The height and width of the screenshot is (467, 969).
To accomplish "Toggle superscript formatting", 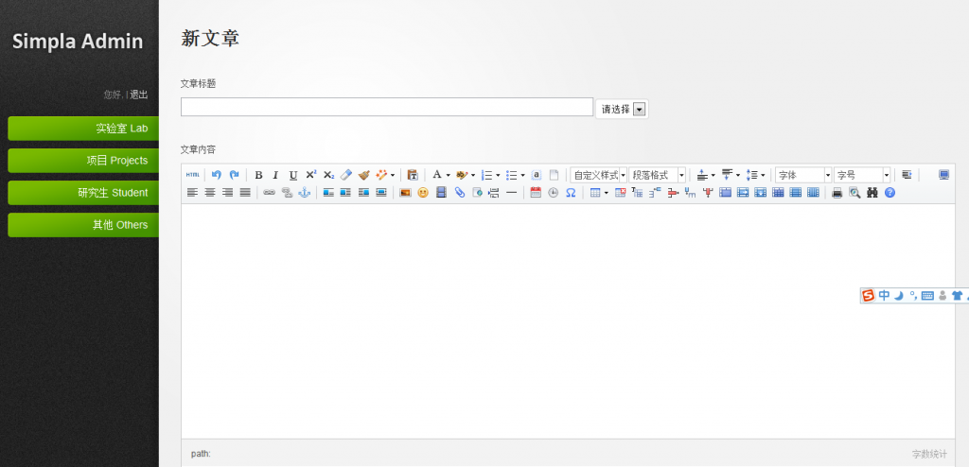I will [x=310, y=176].
